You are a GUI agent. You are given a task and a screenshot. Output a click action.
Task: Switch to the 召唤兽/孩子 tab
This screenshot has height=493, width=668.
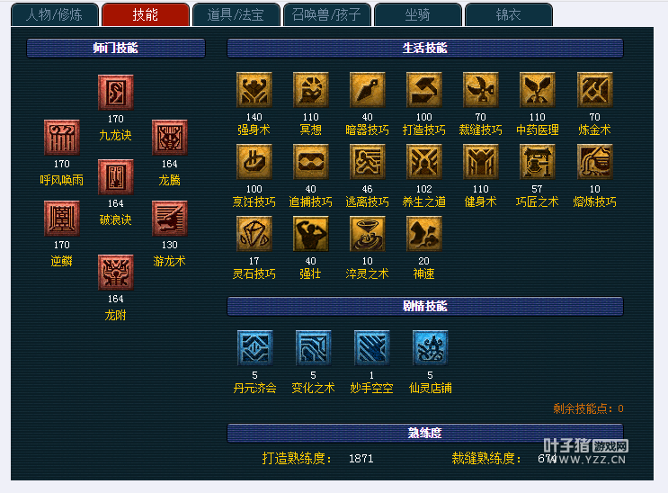326,15
